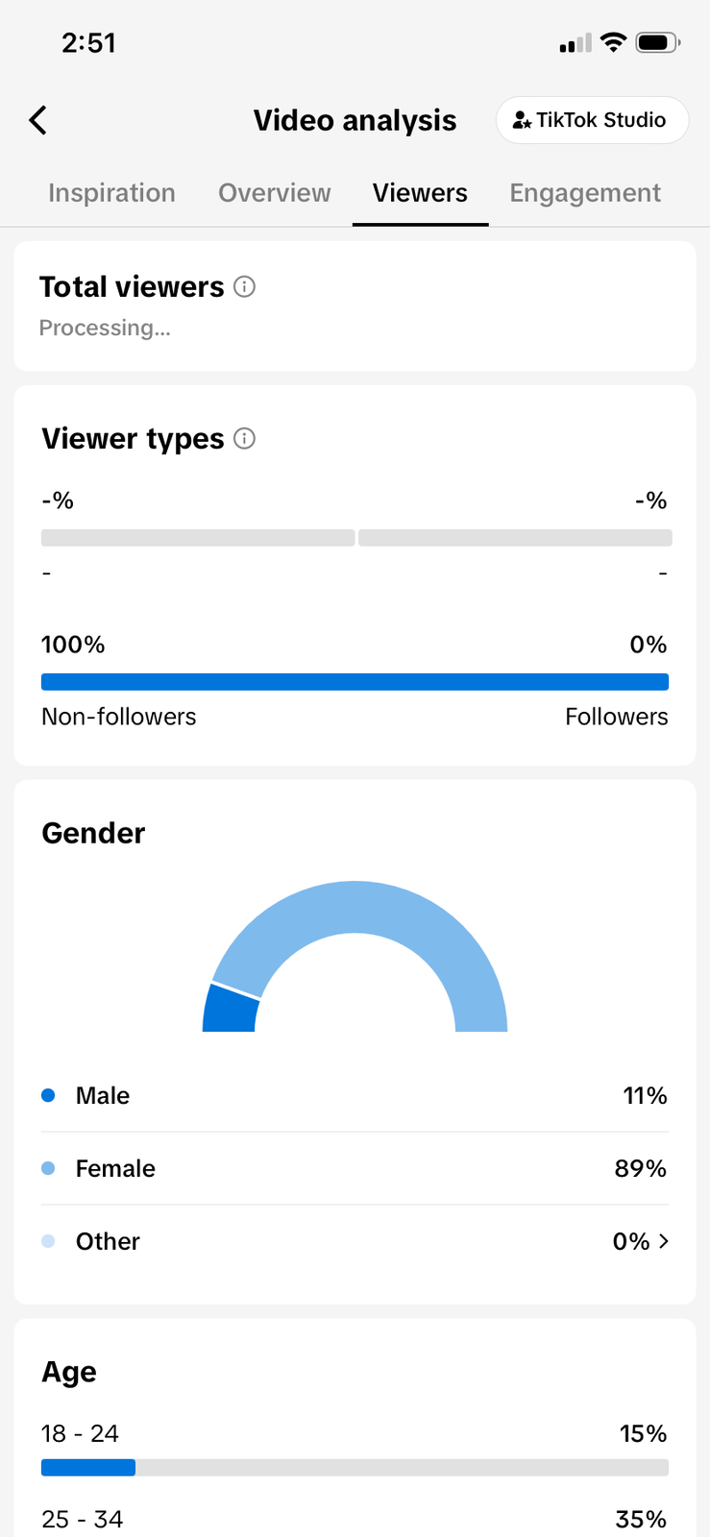Tap the Female legend dot
The image size is (710, 1537).
click(48, 1168)
